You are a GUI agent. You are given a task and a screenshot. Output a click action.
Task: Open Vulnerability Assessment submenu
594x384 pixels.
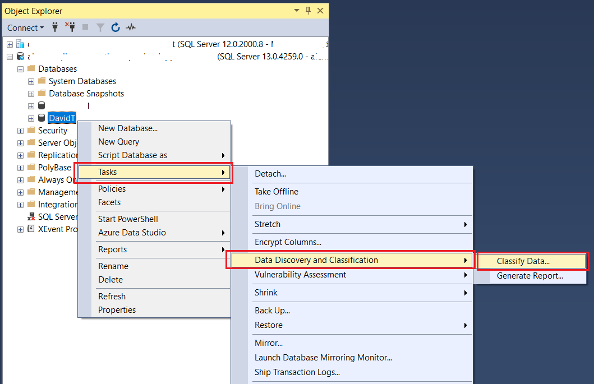pos(300,275)
